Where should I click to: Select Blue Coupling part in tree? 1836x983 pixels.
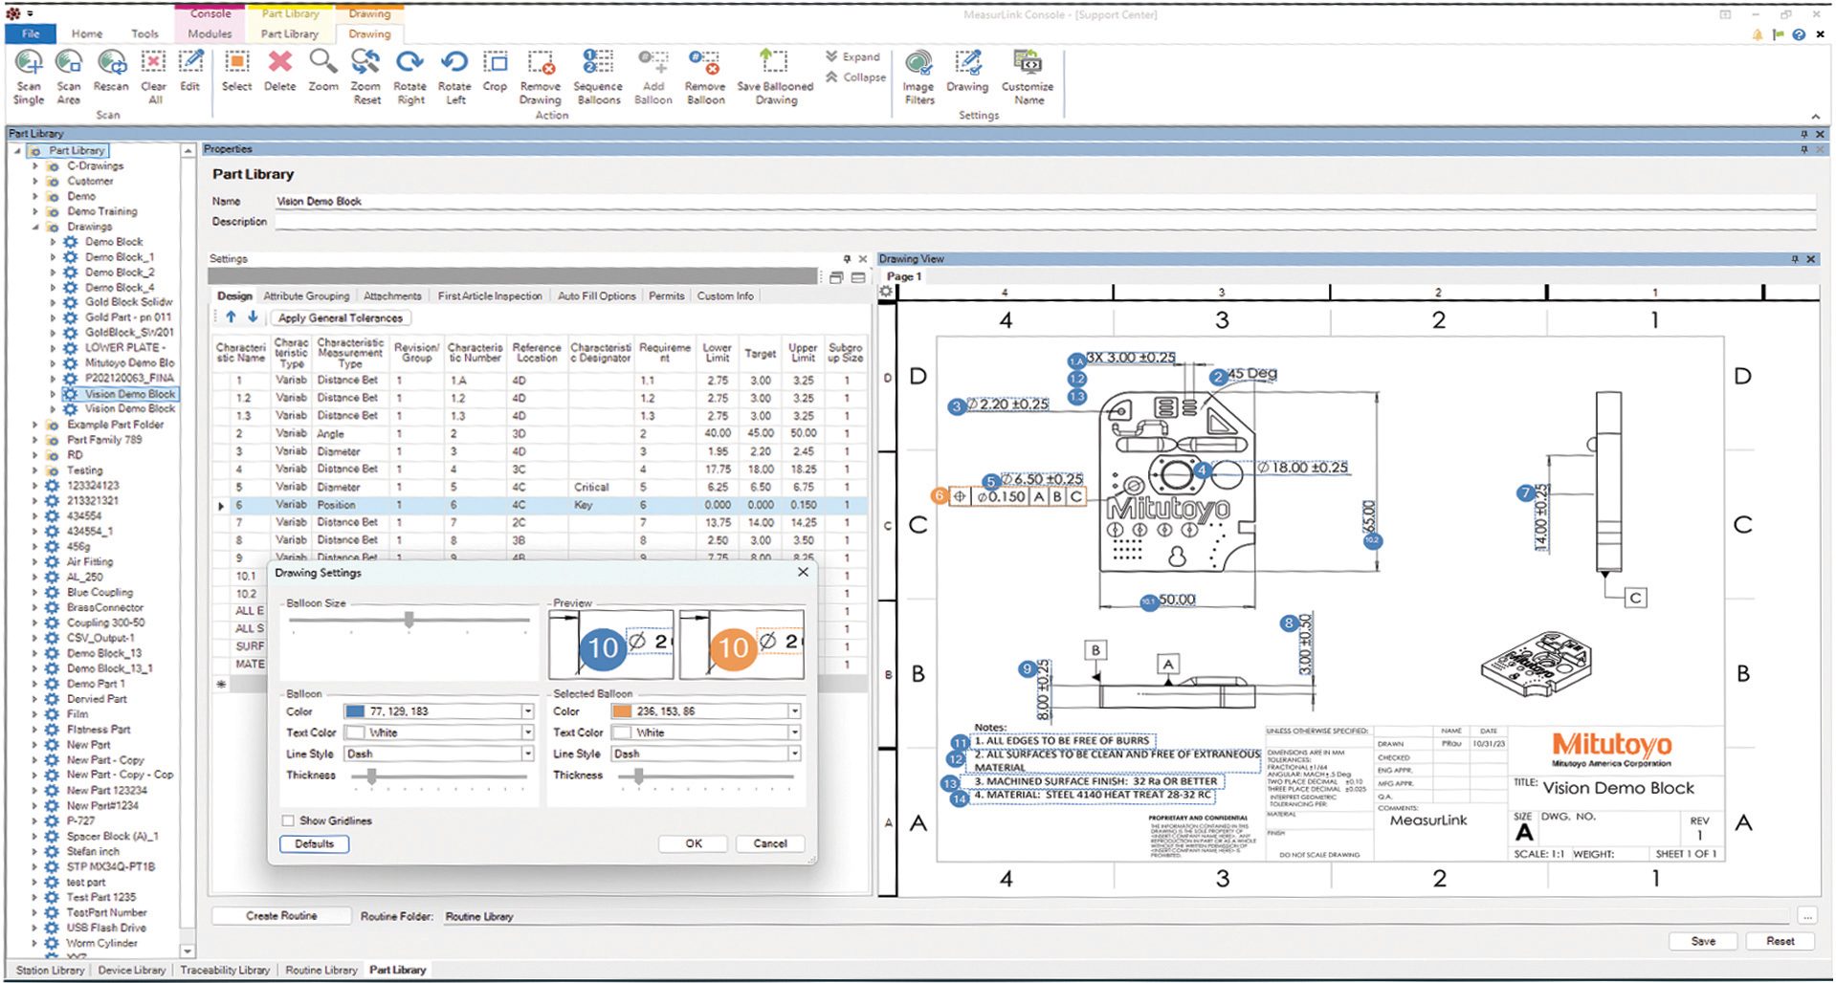pos(100,592)
